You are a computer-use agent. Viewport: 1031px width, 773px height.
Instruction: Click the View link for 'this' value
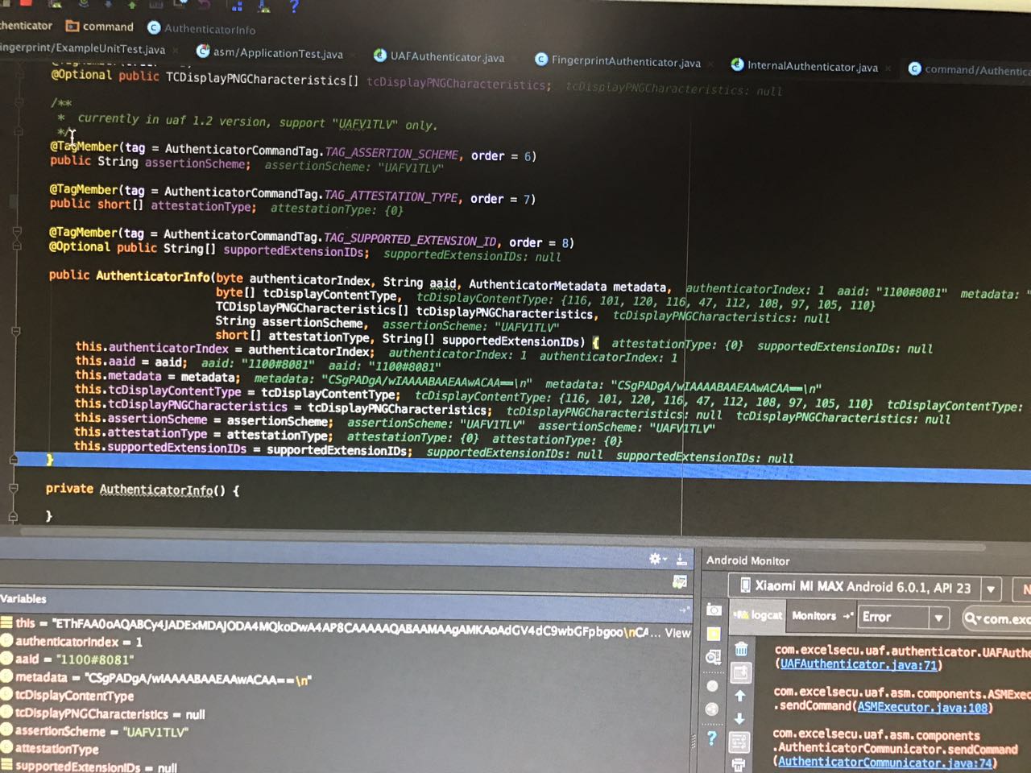[677, 633]
